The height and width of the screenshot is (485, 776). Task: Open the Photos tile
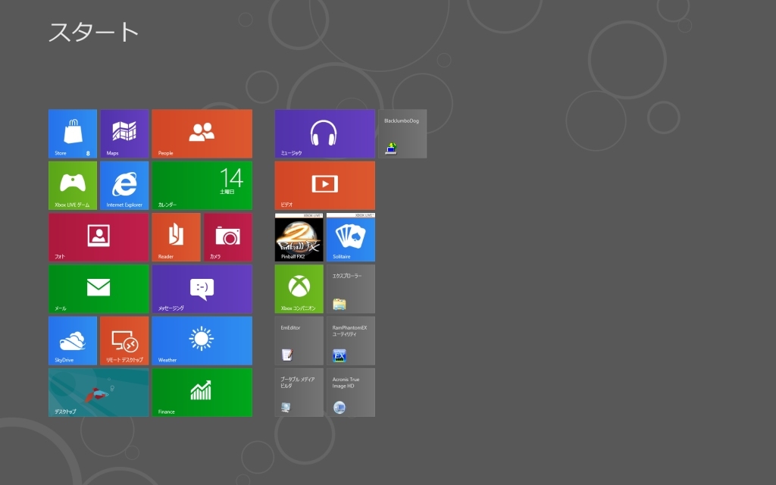(x=99, y=237)
